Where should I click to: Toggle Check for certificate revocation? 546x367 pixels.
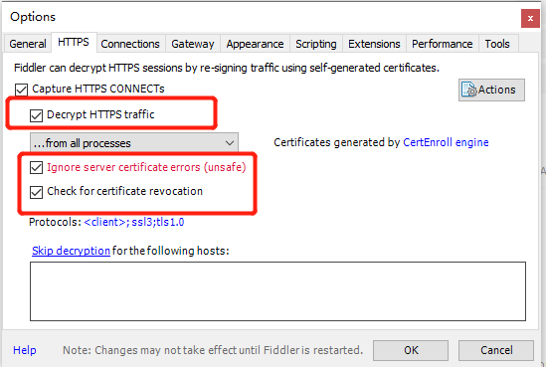coord(36,192)
